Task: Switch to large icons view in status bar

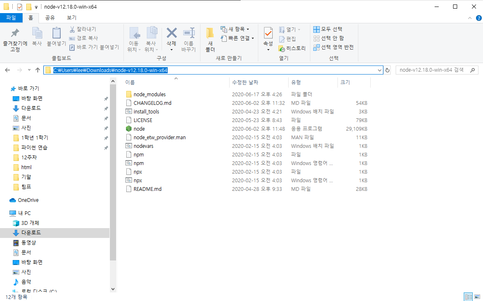Action: coord(477,297)
